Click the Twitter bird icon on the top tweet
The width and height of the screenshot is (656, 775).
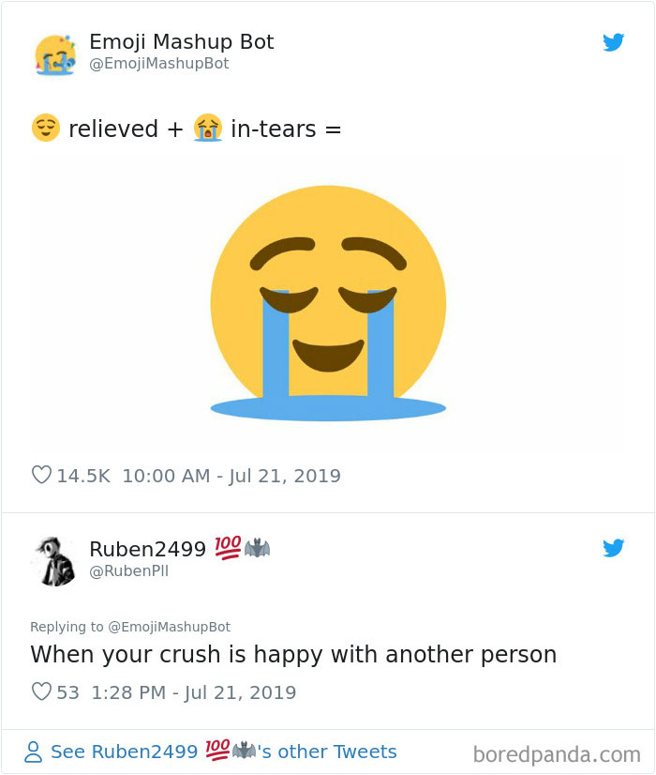coord(614,42)
